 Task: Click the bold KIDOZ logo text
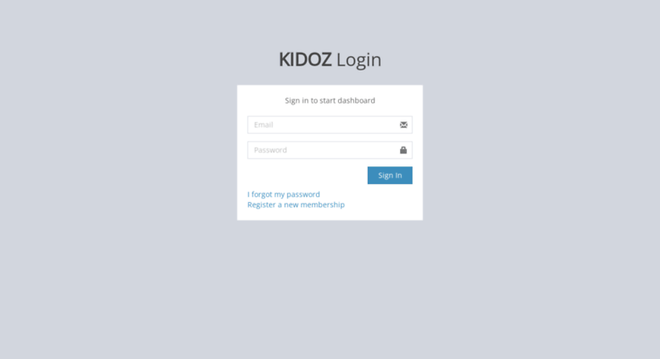[x=305, y=59]
